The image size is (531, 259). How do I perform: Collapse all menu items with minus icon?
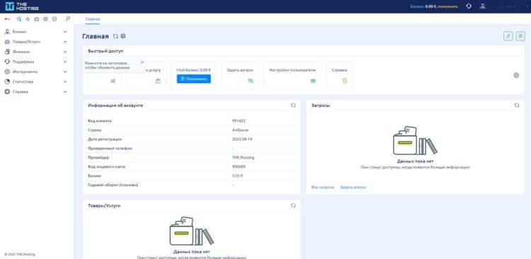pos(55,19)
